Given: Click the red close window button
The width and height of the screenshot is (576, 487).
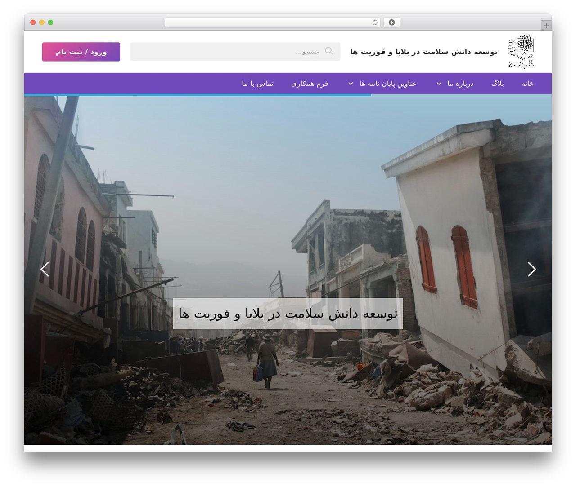Looking at the screenshot, I should click(x=33, y=22).
